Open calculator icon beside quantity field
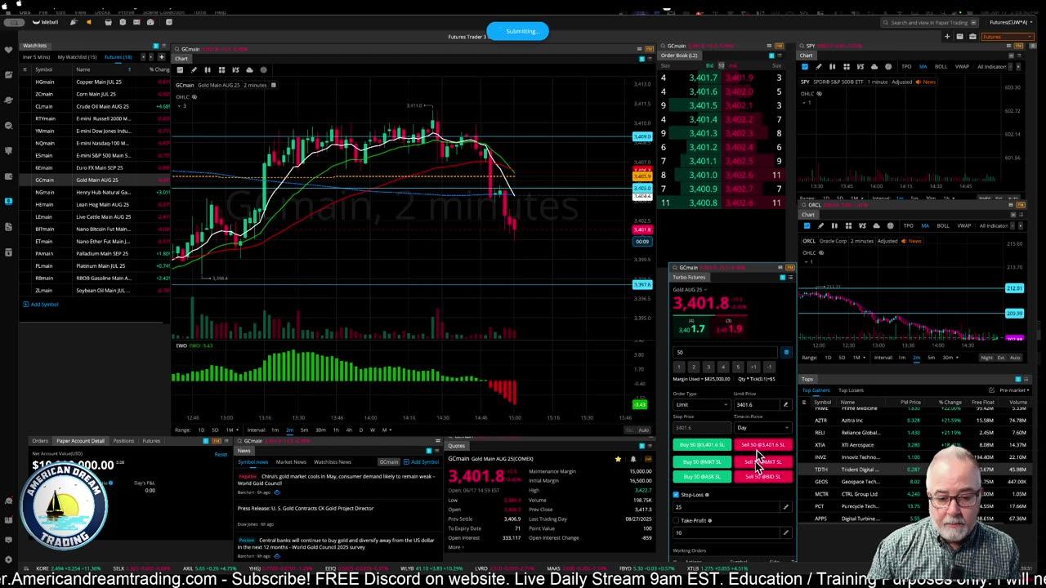The height and width of the screenshot is (588, 1046). [786, 352]
